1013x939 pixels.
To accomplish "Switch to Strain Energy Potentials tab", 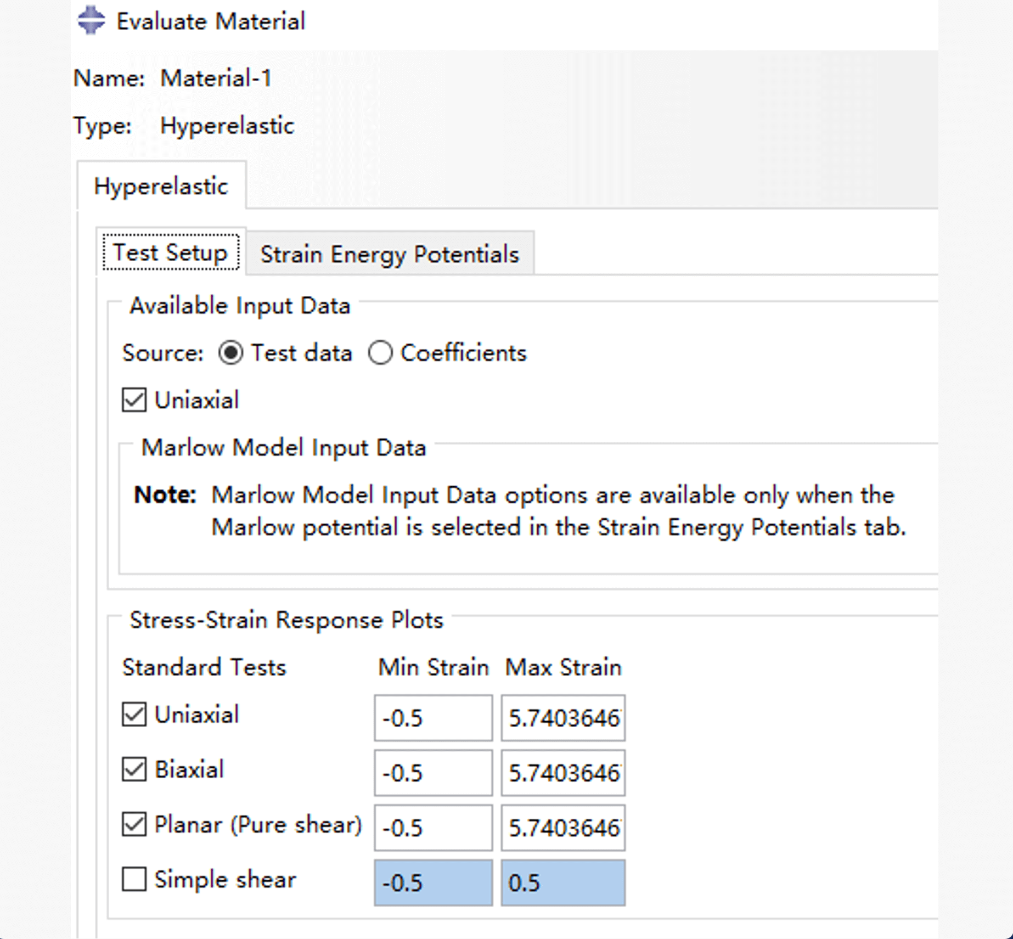I will pos(389,254).
